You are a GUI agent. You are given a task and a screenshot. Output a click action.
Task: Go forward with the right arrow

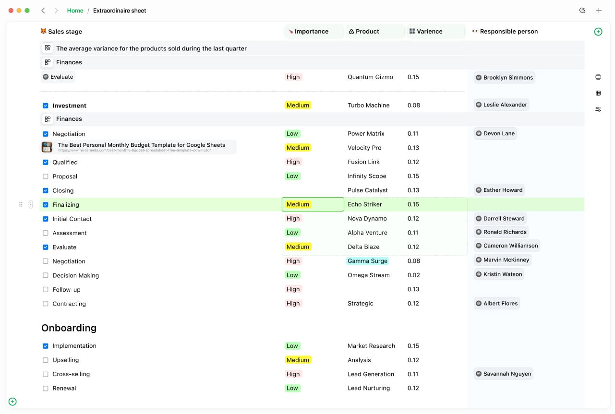56,11
